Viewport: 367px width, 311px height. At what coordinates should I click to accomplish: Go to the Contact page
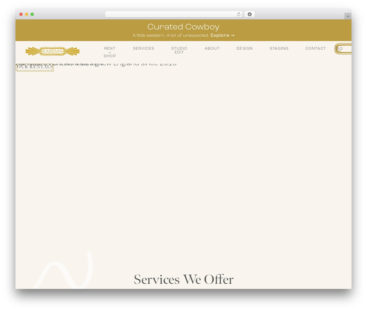click(x=316, y=48)
